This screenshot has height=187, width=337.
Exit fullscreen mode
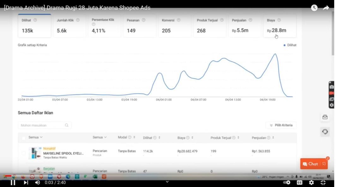point(323,183)
